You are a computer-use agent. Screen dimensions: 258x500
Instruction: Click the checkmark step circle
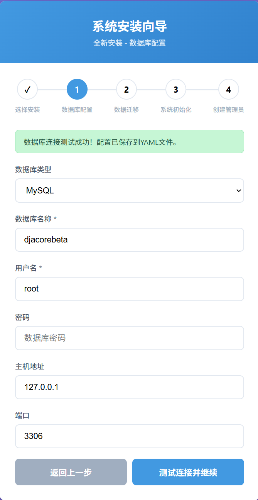[x=27, y=90]
